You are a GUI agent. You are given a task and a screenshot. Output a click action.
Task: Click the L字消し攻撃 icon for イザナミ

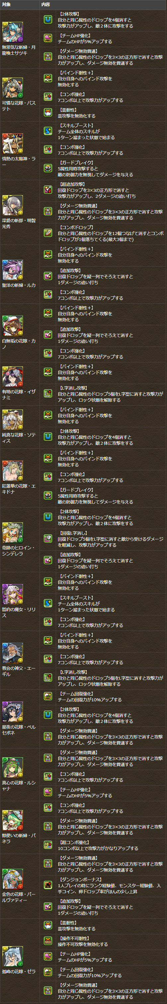[x=47, y=394]
